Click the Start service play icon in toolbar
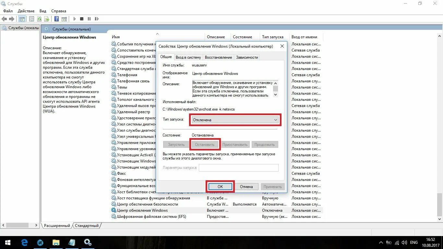This screenshot has height=249, width=443. 74,19
